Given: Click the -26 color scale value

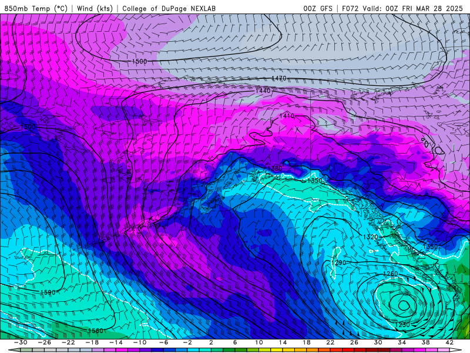Looking at the screenshot, I should point(45,342).
